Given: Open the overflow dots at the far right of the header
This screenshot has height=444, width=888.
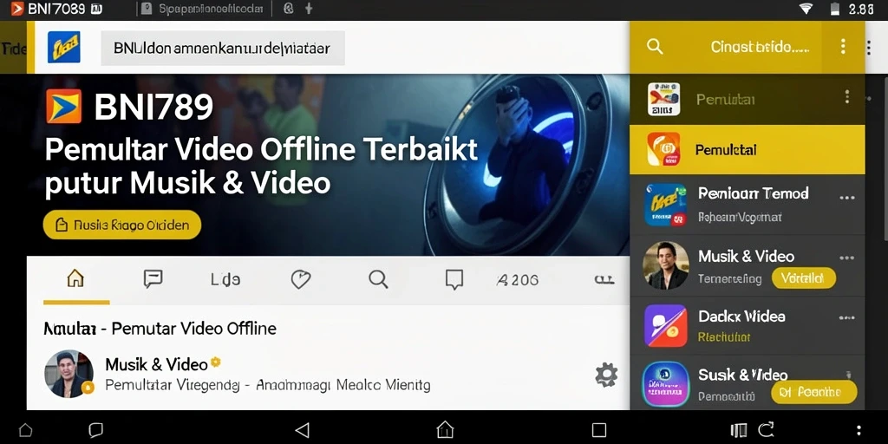Looking at the screenshot, I should click(x=868, y=47).
